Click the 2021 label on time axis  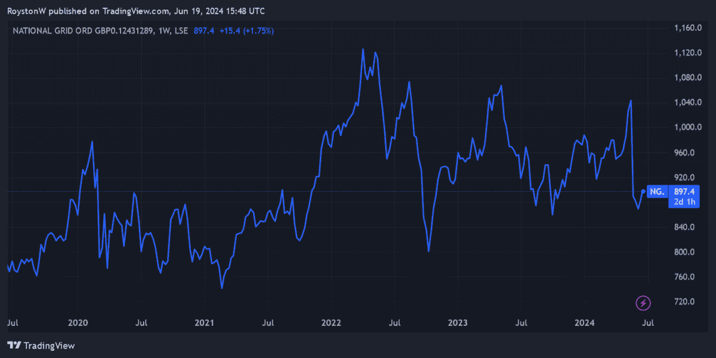click(204, 323)
